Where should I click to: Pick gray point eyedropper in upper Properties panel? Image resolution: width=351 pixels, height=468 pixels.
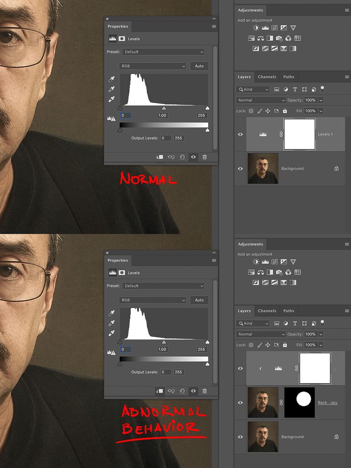(112, 89)
